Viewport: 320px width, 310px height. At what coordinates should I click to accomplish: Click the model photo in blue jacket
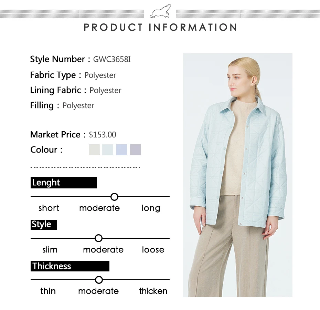click(237, 175)
